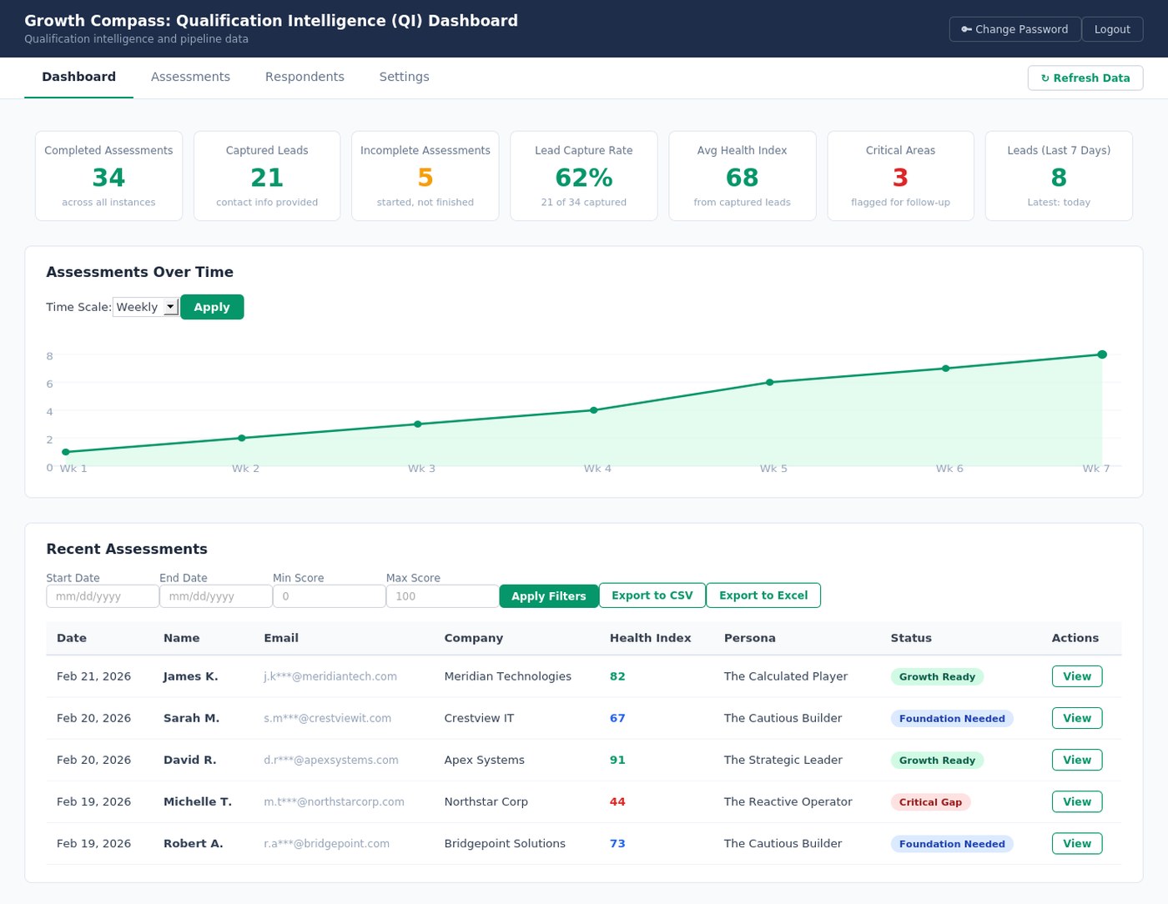Click the Max Score input field
This screenshot has width=1168, height=904.
442,595
